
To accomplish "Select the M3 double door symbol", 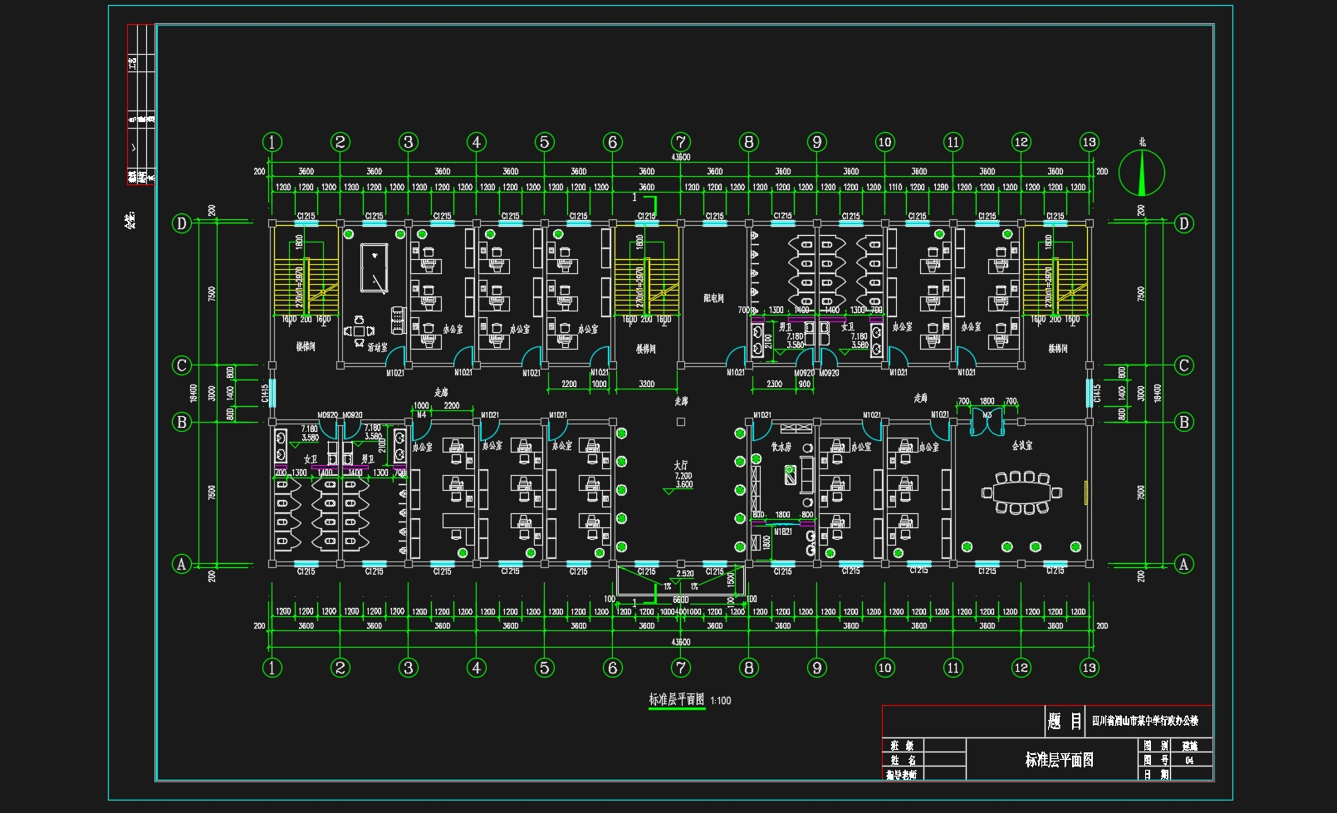I will coord(987,424).
